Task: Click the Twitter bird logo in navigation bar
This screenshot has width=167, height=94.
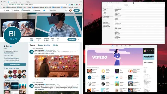Action: click(44, 10)
